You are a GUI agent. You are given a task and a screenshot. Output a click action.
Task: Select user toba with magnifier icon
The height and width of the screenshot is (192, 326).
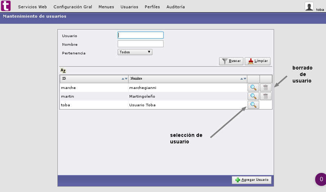[x=253, y=105]
